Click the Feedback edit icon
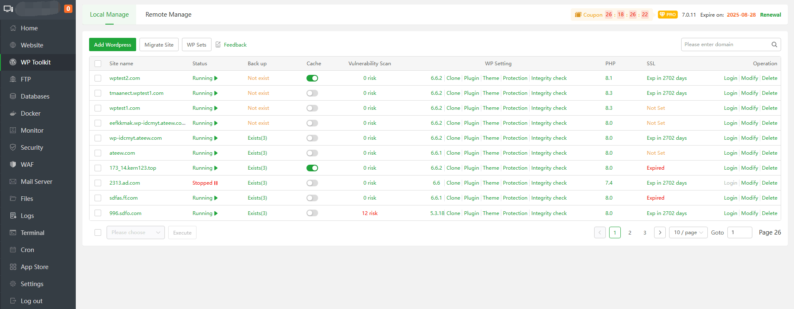794x309 pixels. click(x=218, y=44)
